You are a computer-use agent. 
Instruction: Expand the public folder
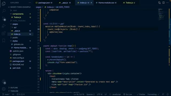pyautogui.click(x=15, y=38)
